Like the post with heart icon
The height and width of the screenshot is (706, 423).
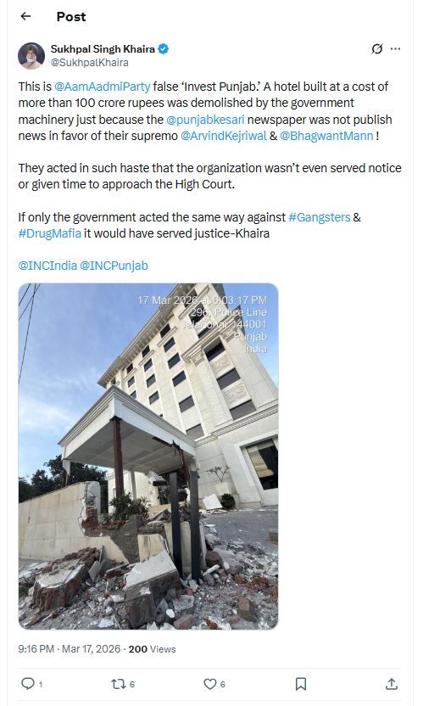(209, 684)
